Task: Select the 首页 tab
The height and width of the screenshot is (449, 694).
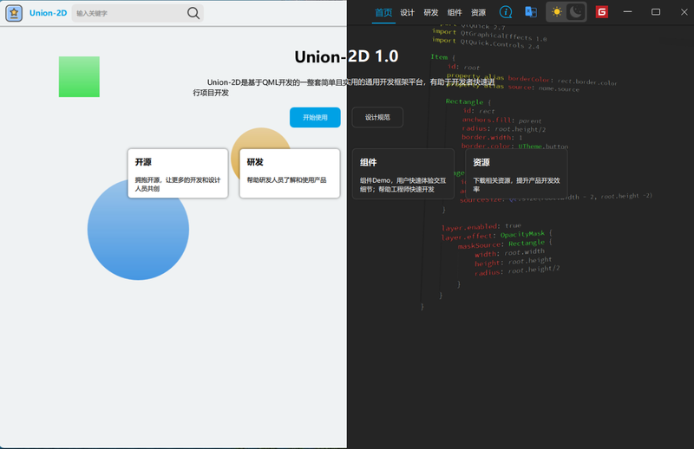Action: [x=383, y=13]
